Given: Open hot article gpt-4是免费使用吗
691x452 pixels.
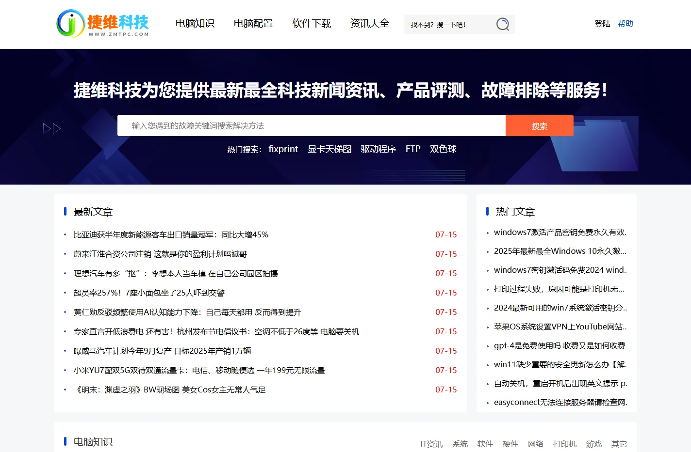Looking at the screenshot, I should tap(559, 345).
